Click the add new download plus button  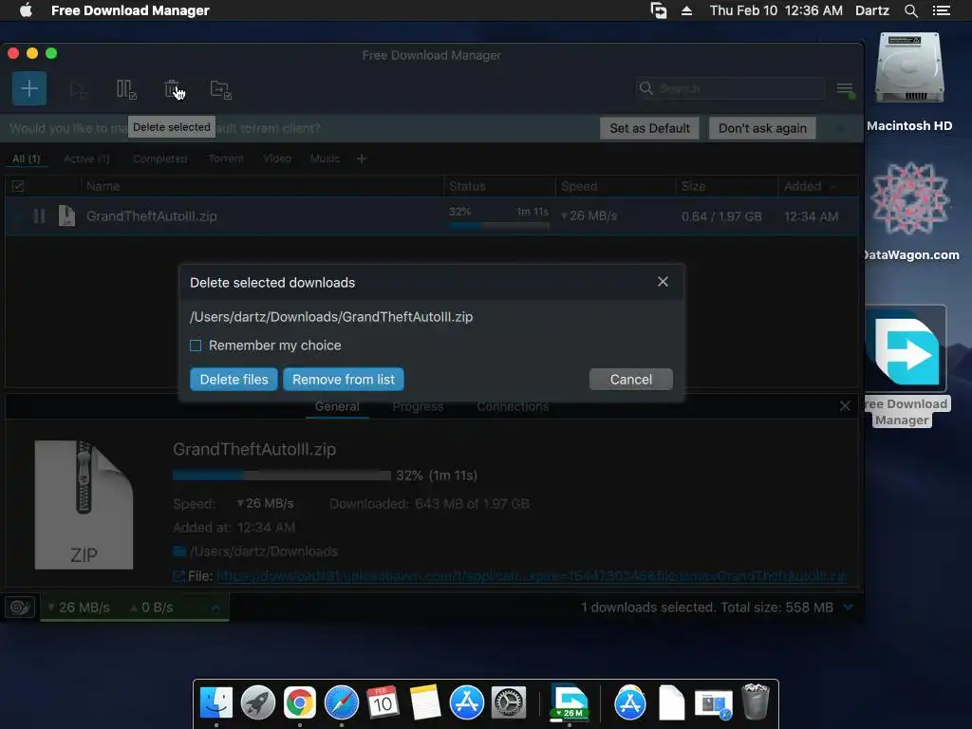click(29, 88)
